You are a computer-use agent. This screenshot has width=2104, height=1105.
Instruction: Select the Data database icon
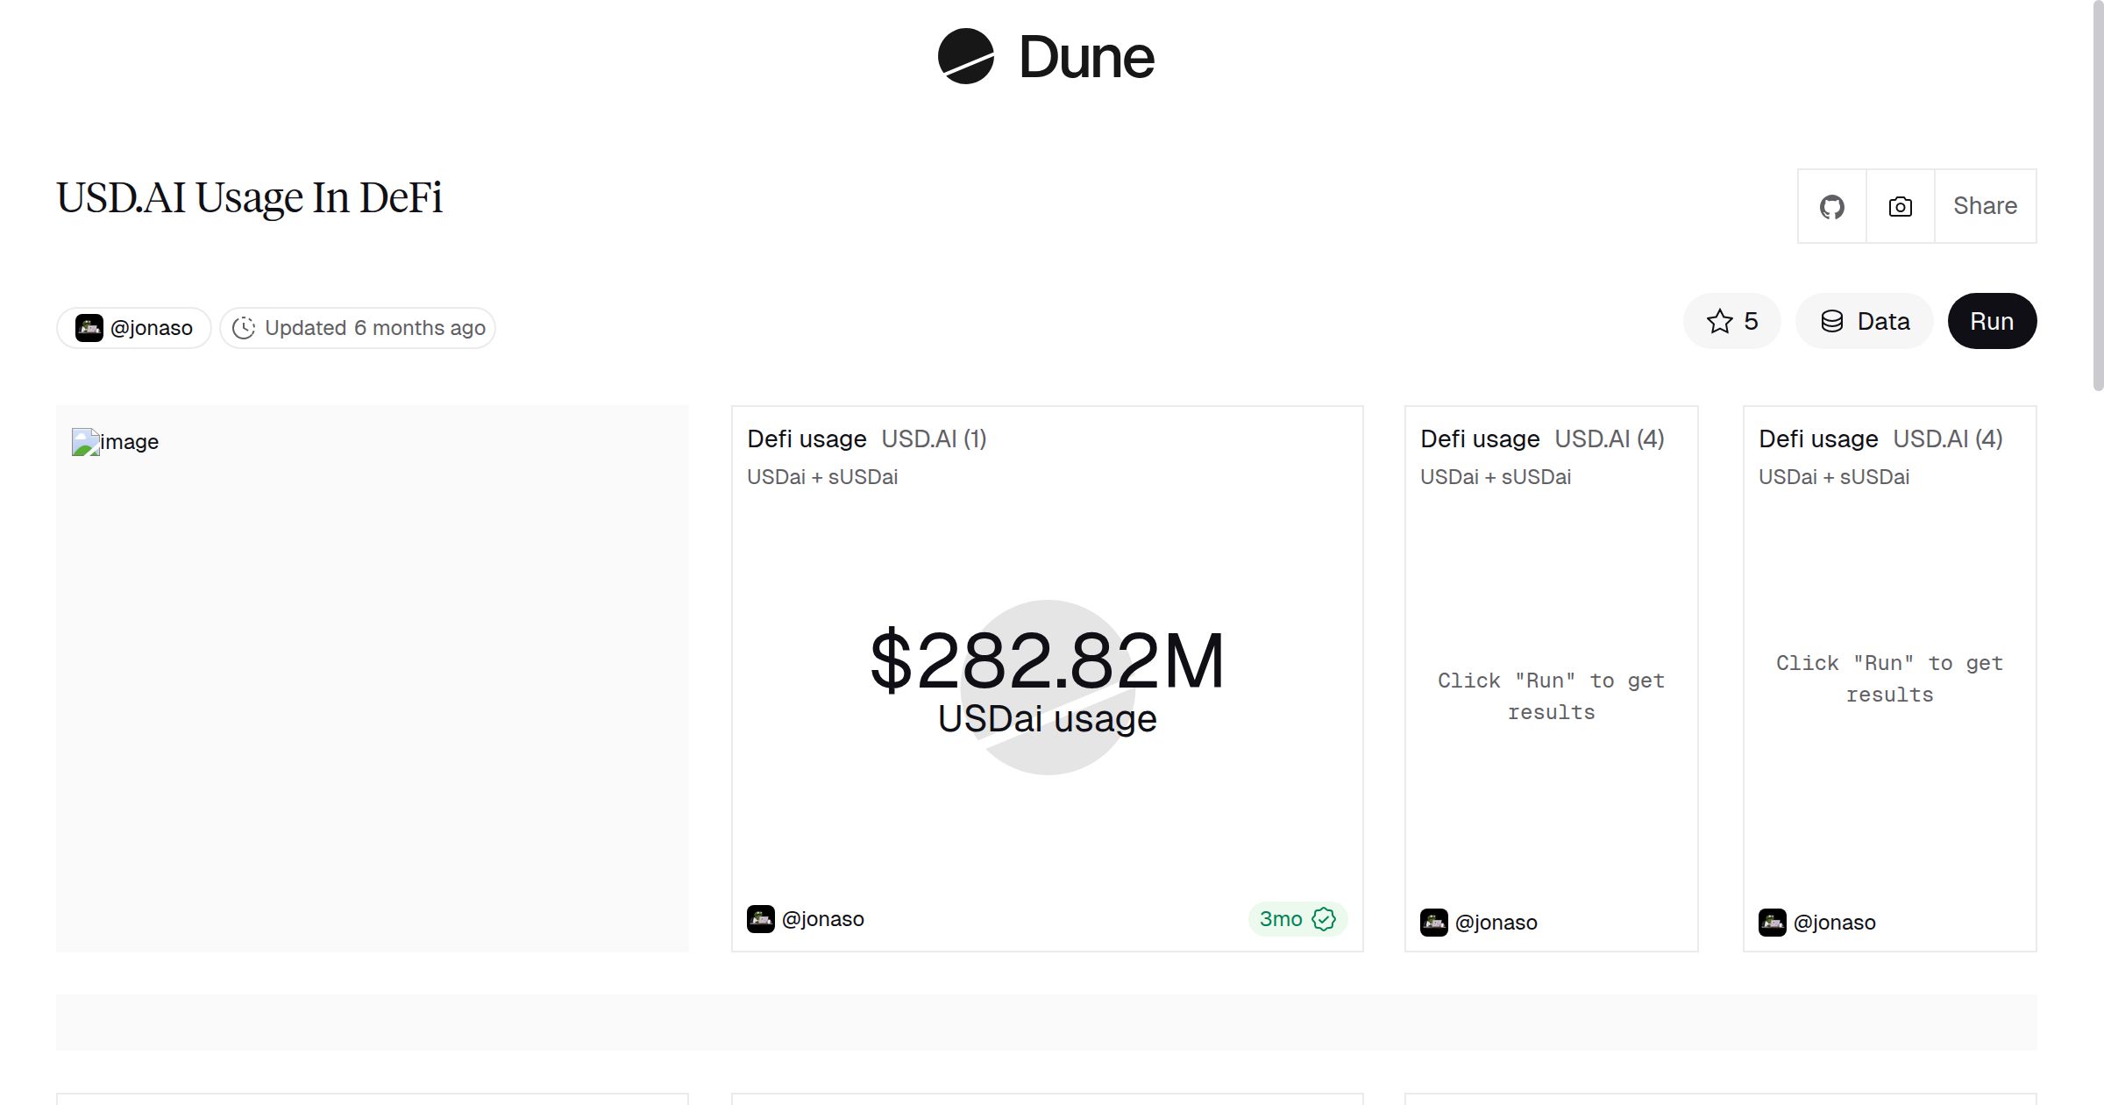pos(1834,321)
